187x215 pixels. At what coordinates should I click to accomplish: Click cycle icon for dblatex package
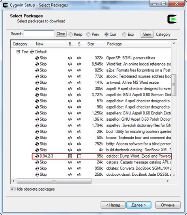click(x=37, y=168)
